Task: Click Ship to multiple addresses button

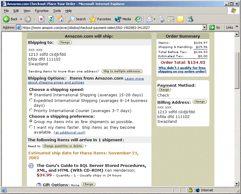Action: tap(122, 71)
